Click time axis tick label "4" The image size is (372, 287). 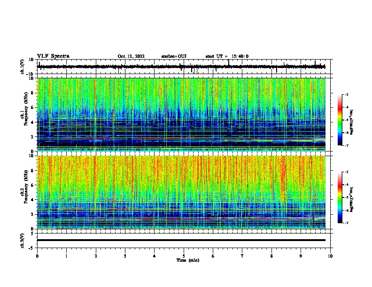tap(155, 256)
